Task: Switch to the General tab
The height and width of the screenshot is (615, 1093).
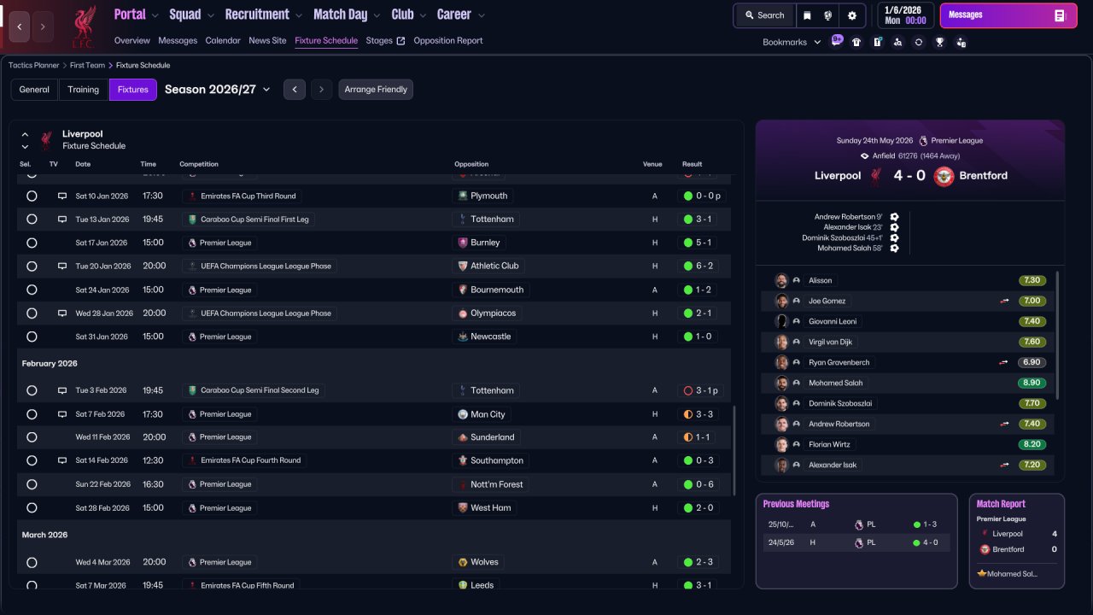Action: [x=34, y=90]
